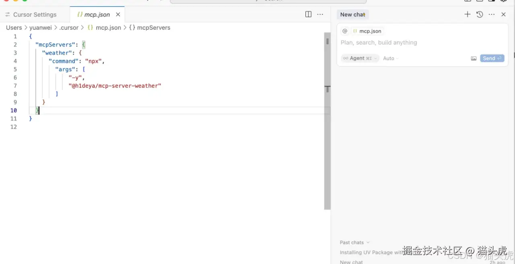Start a new chat with plus icon
Viewport: 515px width, 264px height.
pos(467,14)
